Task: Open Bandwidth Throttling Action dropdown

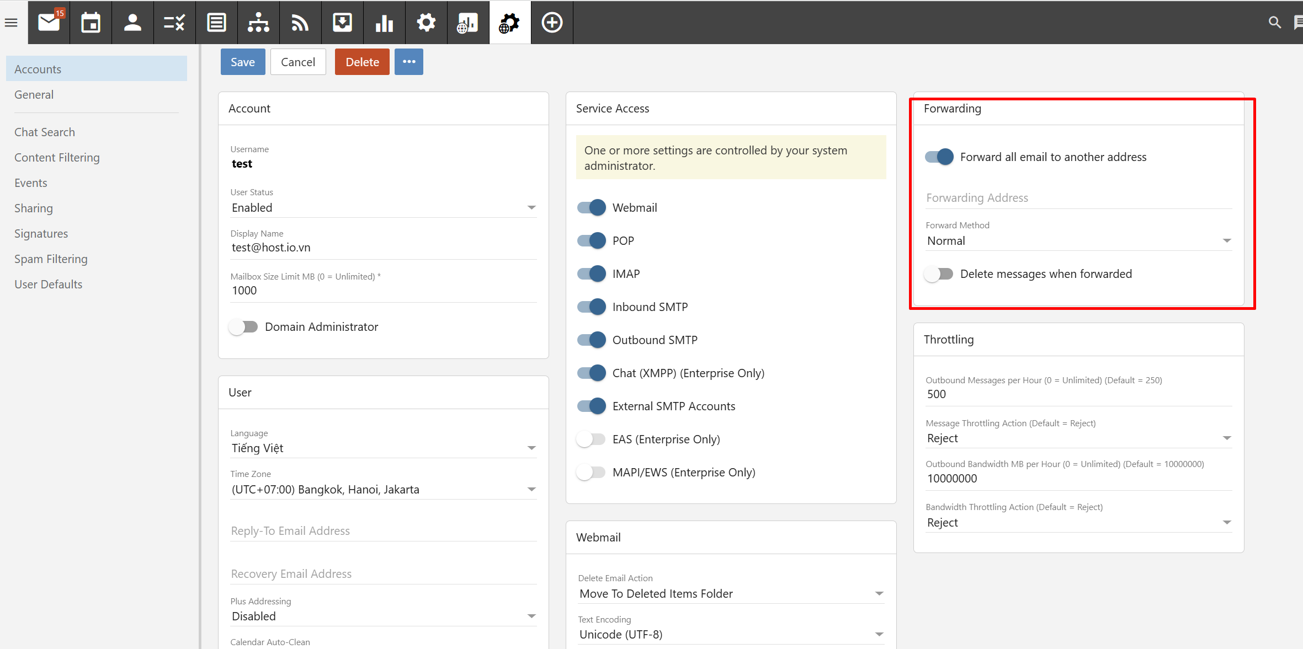Action: coord(1079,523)
